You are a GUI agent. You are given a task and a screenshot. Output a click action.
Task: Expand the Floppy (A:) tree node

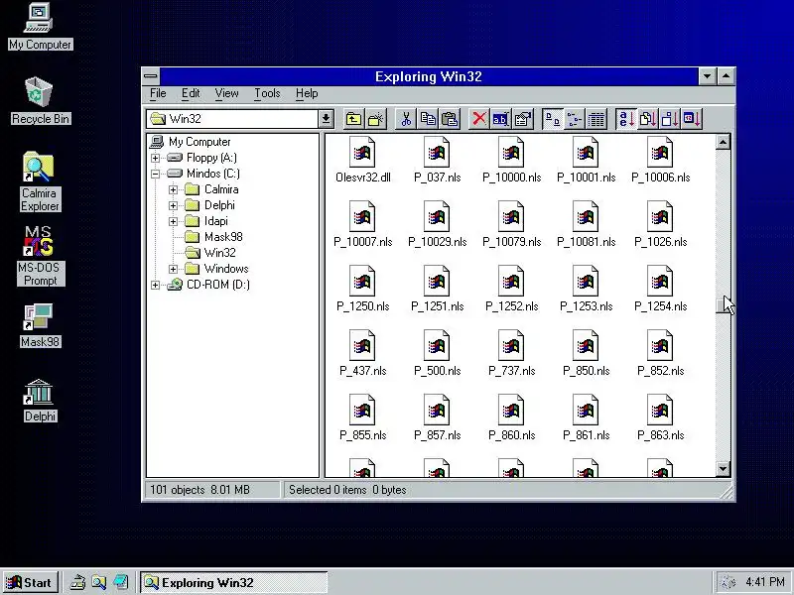[156, 158]
